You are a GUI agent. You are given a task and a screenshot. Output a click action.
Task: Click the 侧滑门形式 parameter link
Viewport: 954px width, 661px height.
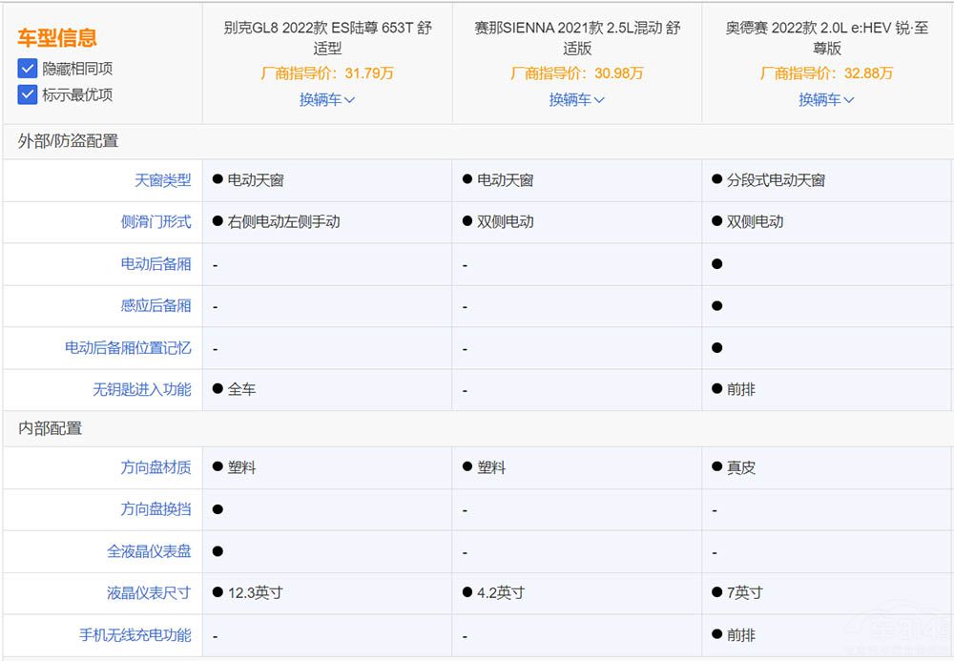[x=156, y=221]
